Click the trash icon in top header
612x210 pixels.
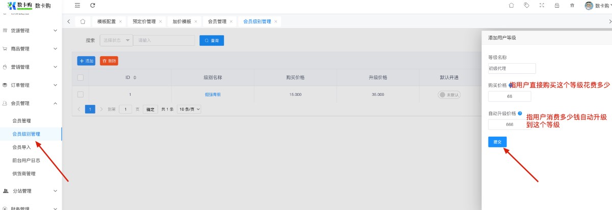572,5
